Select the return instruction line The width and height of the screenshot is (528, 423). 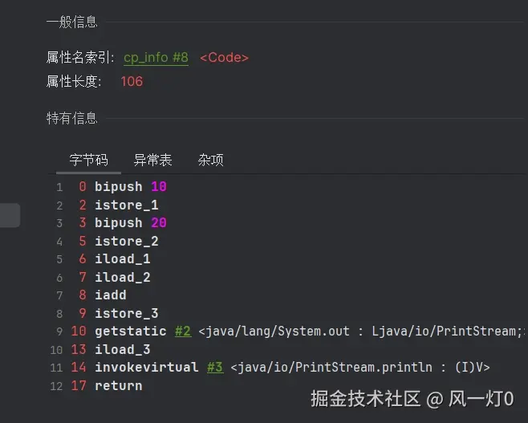click(118, 386)
